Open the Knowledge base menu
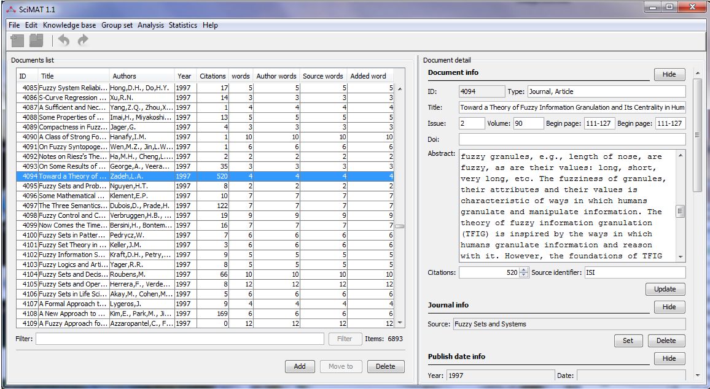 coord(69,25)
